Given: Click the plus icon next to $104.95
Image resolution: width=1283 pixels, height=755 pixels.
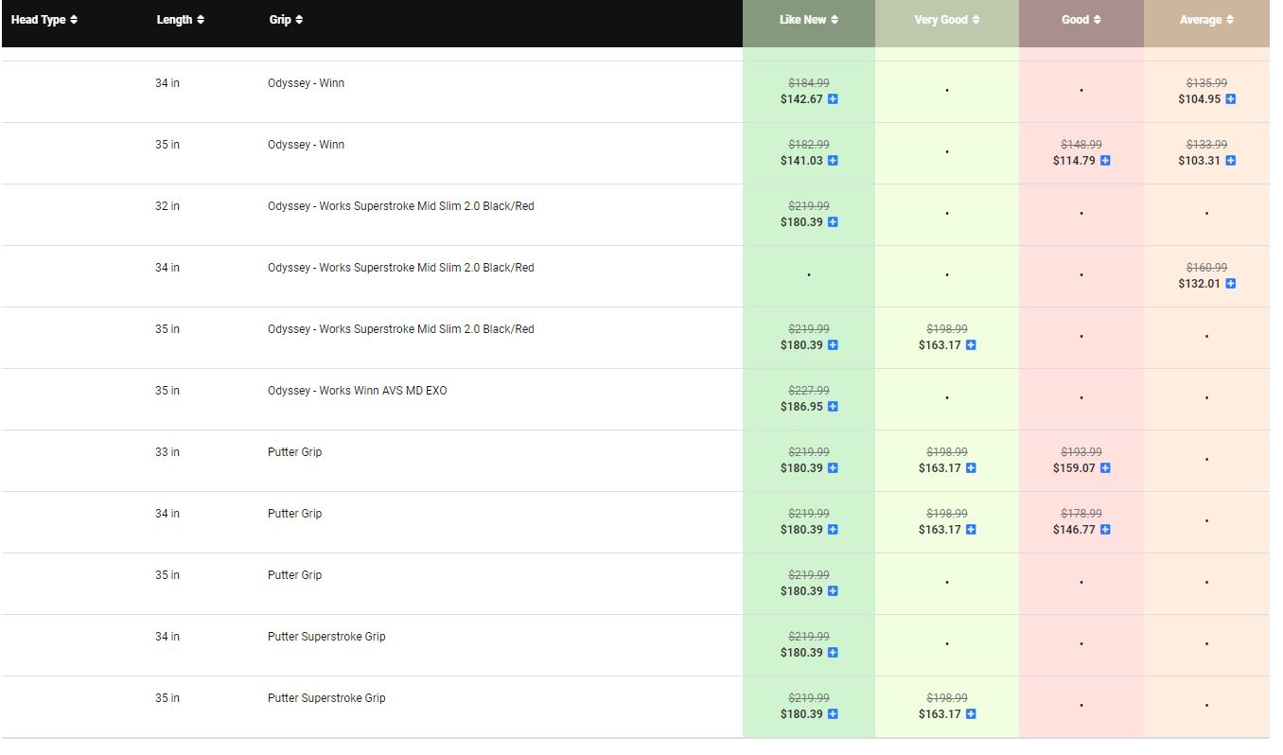Looking at the screenshot, I should (x=1230, y=99).
